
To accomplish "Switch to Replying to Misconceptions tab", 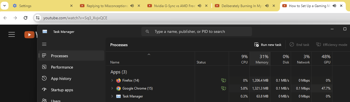I will point(110,6).
